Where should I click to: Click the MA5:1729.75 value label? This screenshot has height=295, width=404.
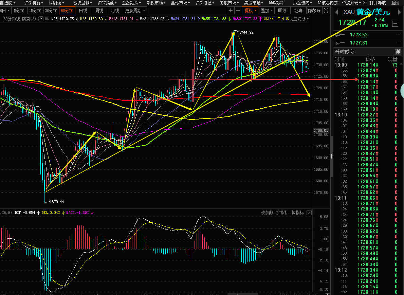[x=62, y=19]
